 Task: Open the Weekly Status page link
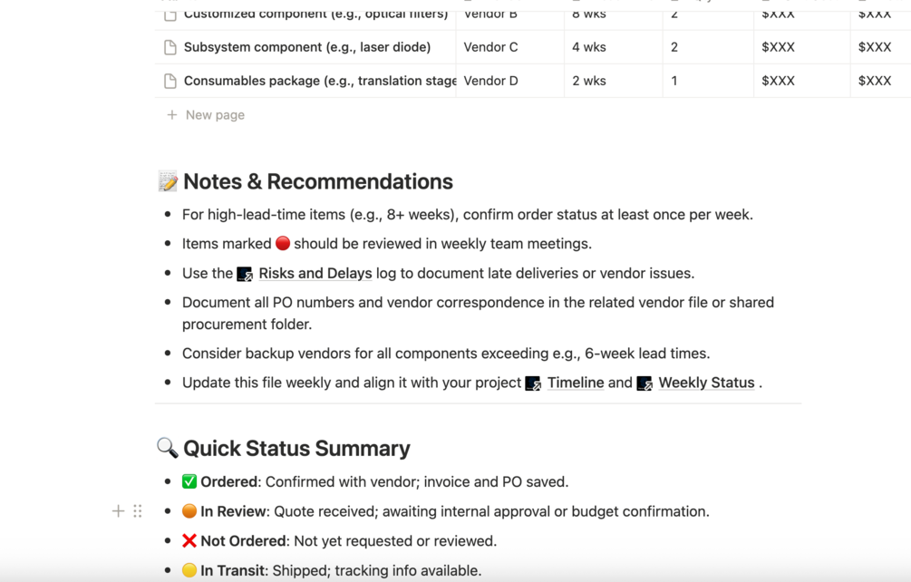tap(705, 383)
